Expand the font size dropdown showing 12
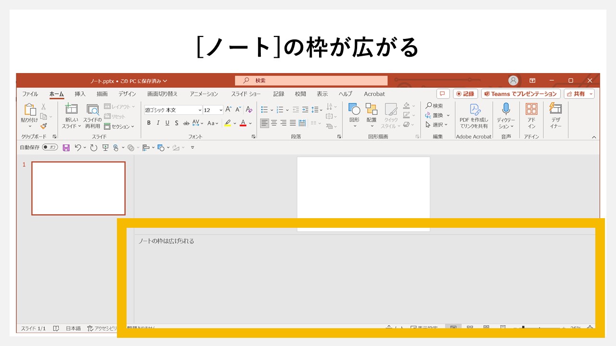 [220, 110]
